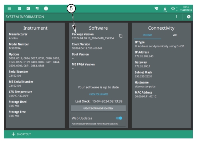
Task: Toggle the Web Updates switch
Action: click(119, 118)
